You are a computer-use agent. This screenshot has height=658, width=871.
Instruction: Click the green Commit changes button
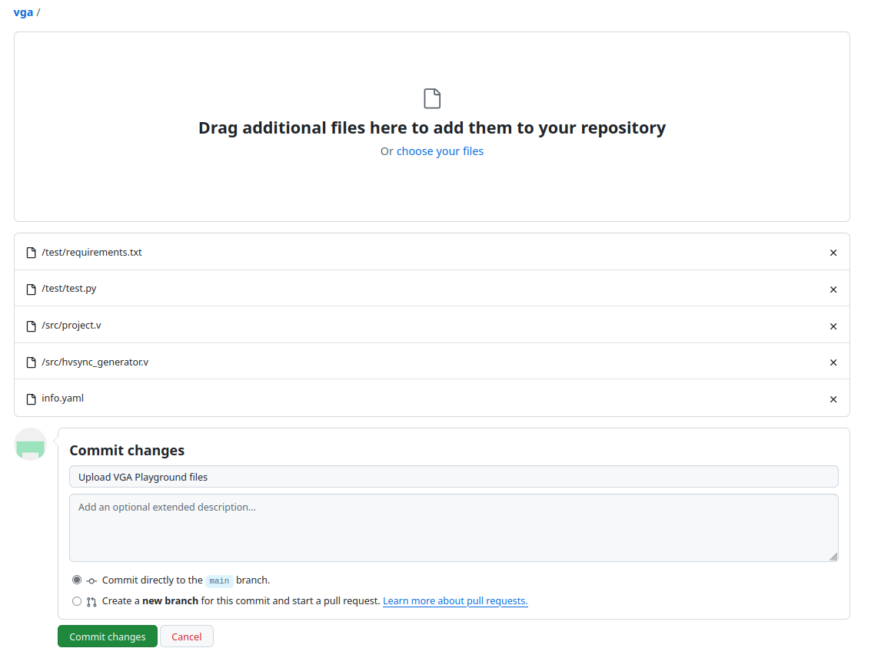tap(108, 637)
